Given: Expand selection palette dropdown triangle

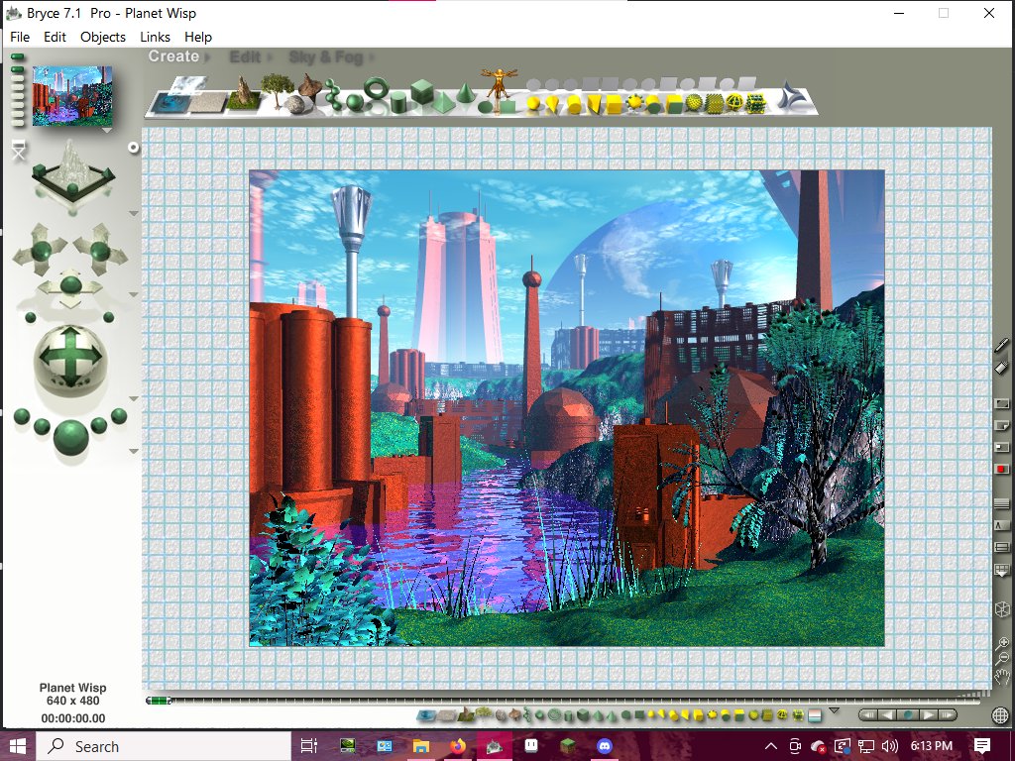Looking at the screenshot, I should tap(835, 710).
